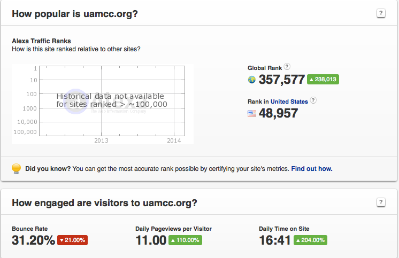399x258 pixels.
Task: Click the green 110.00% pageviews badge
Action: tap(185, 240)
